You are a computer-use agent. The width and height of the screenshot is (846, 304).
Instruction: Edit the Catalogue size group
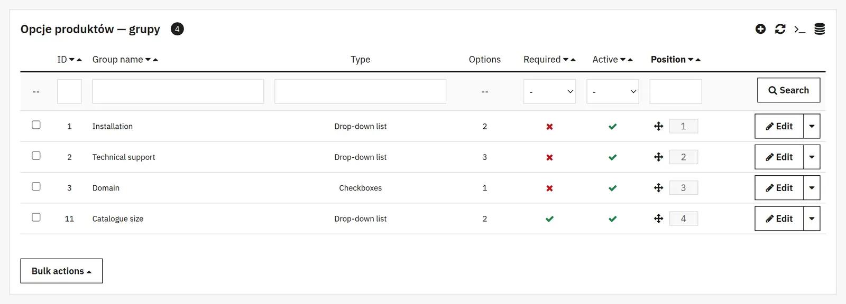779,218
